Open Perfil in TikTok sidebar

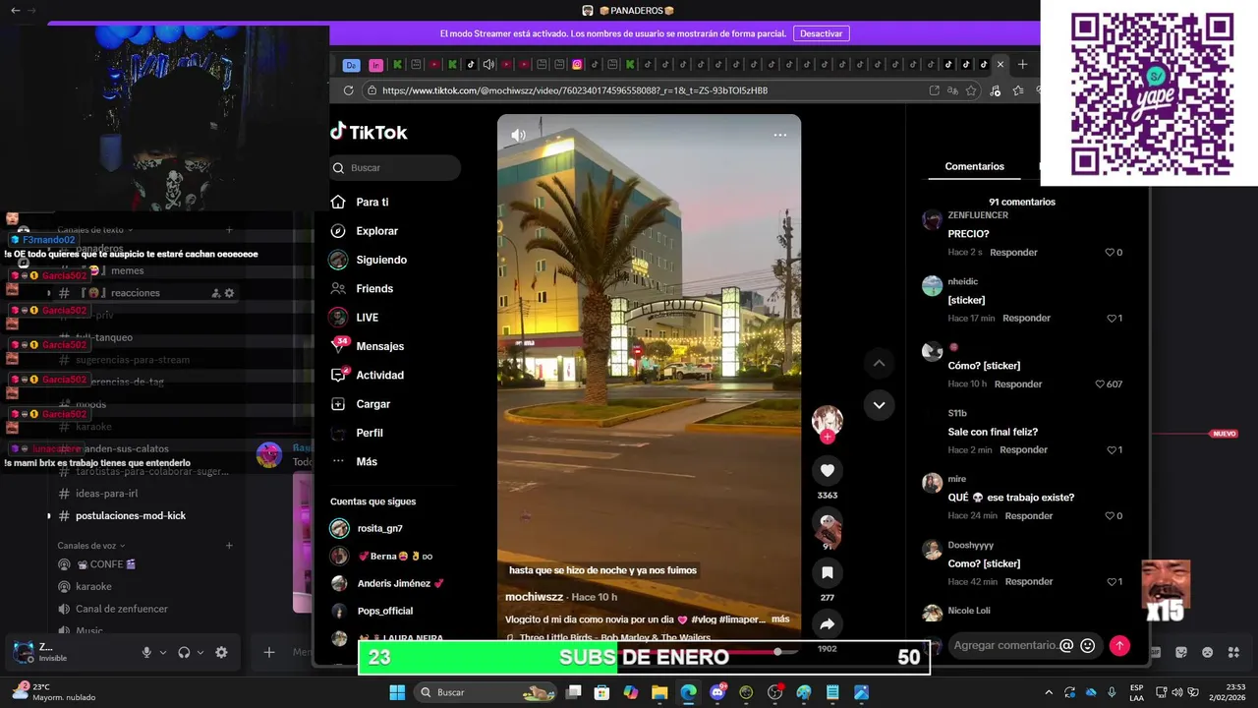pos(370,433)
